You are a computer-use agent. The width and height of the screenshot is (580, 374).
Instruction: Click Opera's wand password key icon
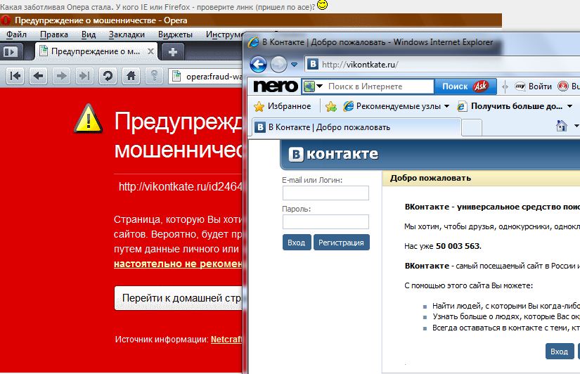click(154, 76)
